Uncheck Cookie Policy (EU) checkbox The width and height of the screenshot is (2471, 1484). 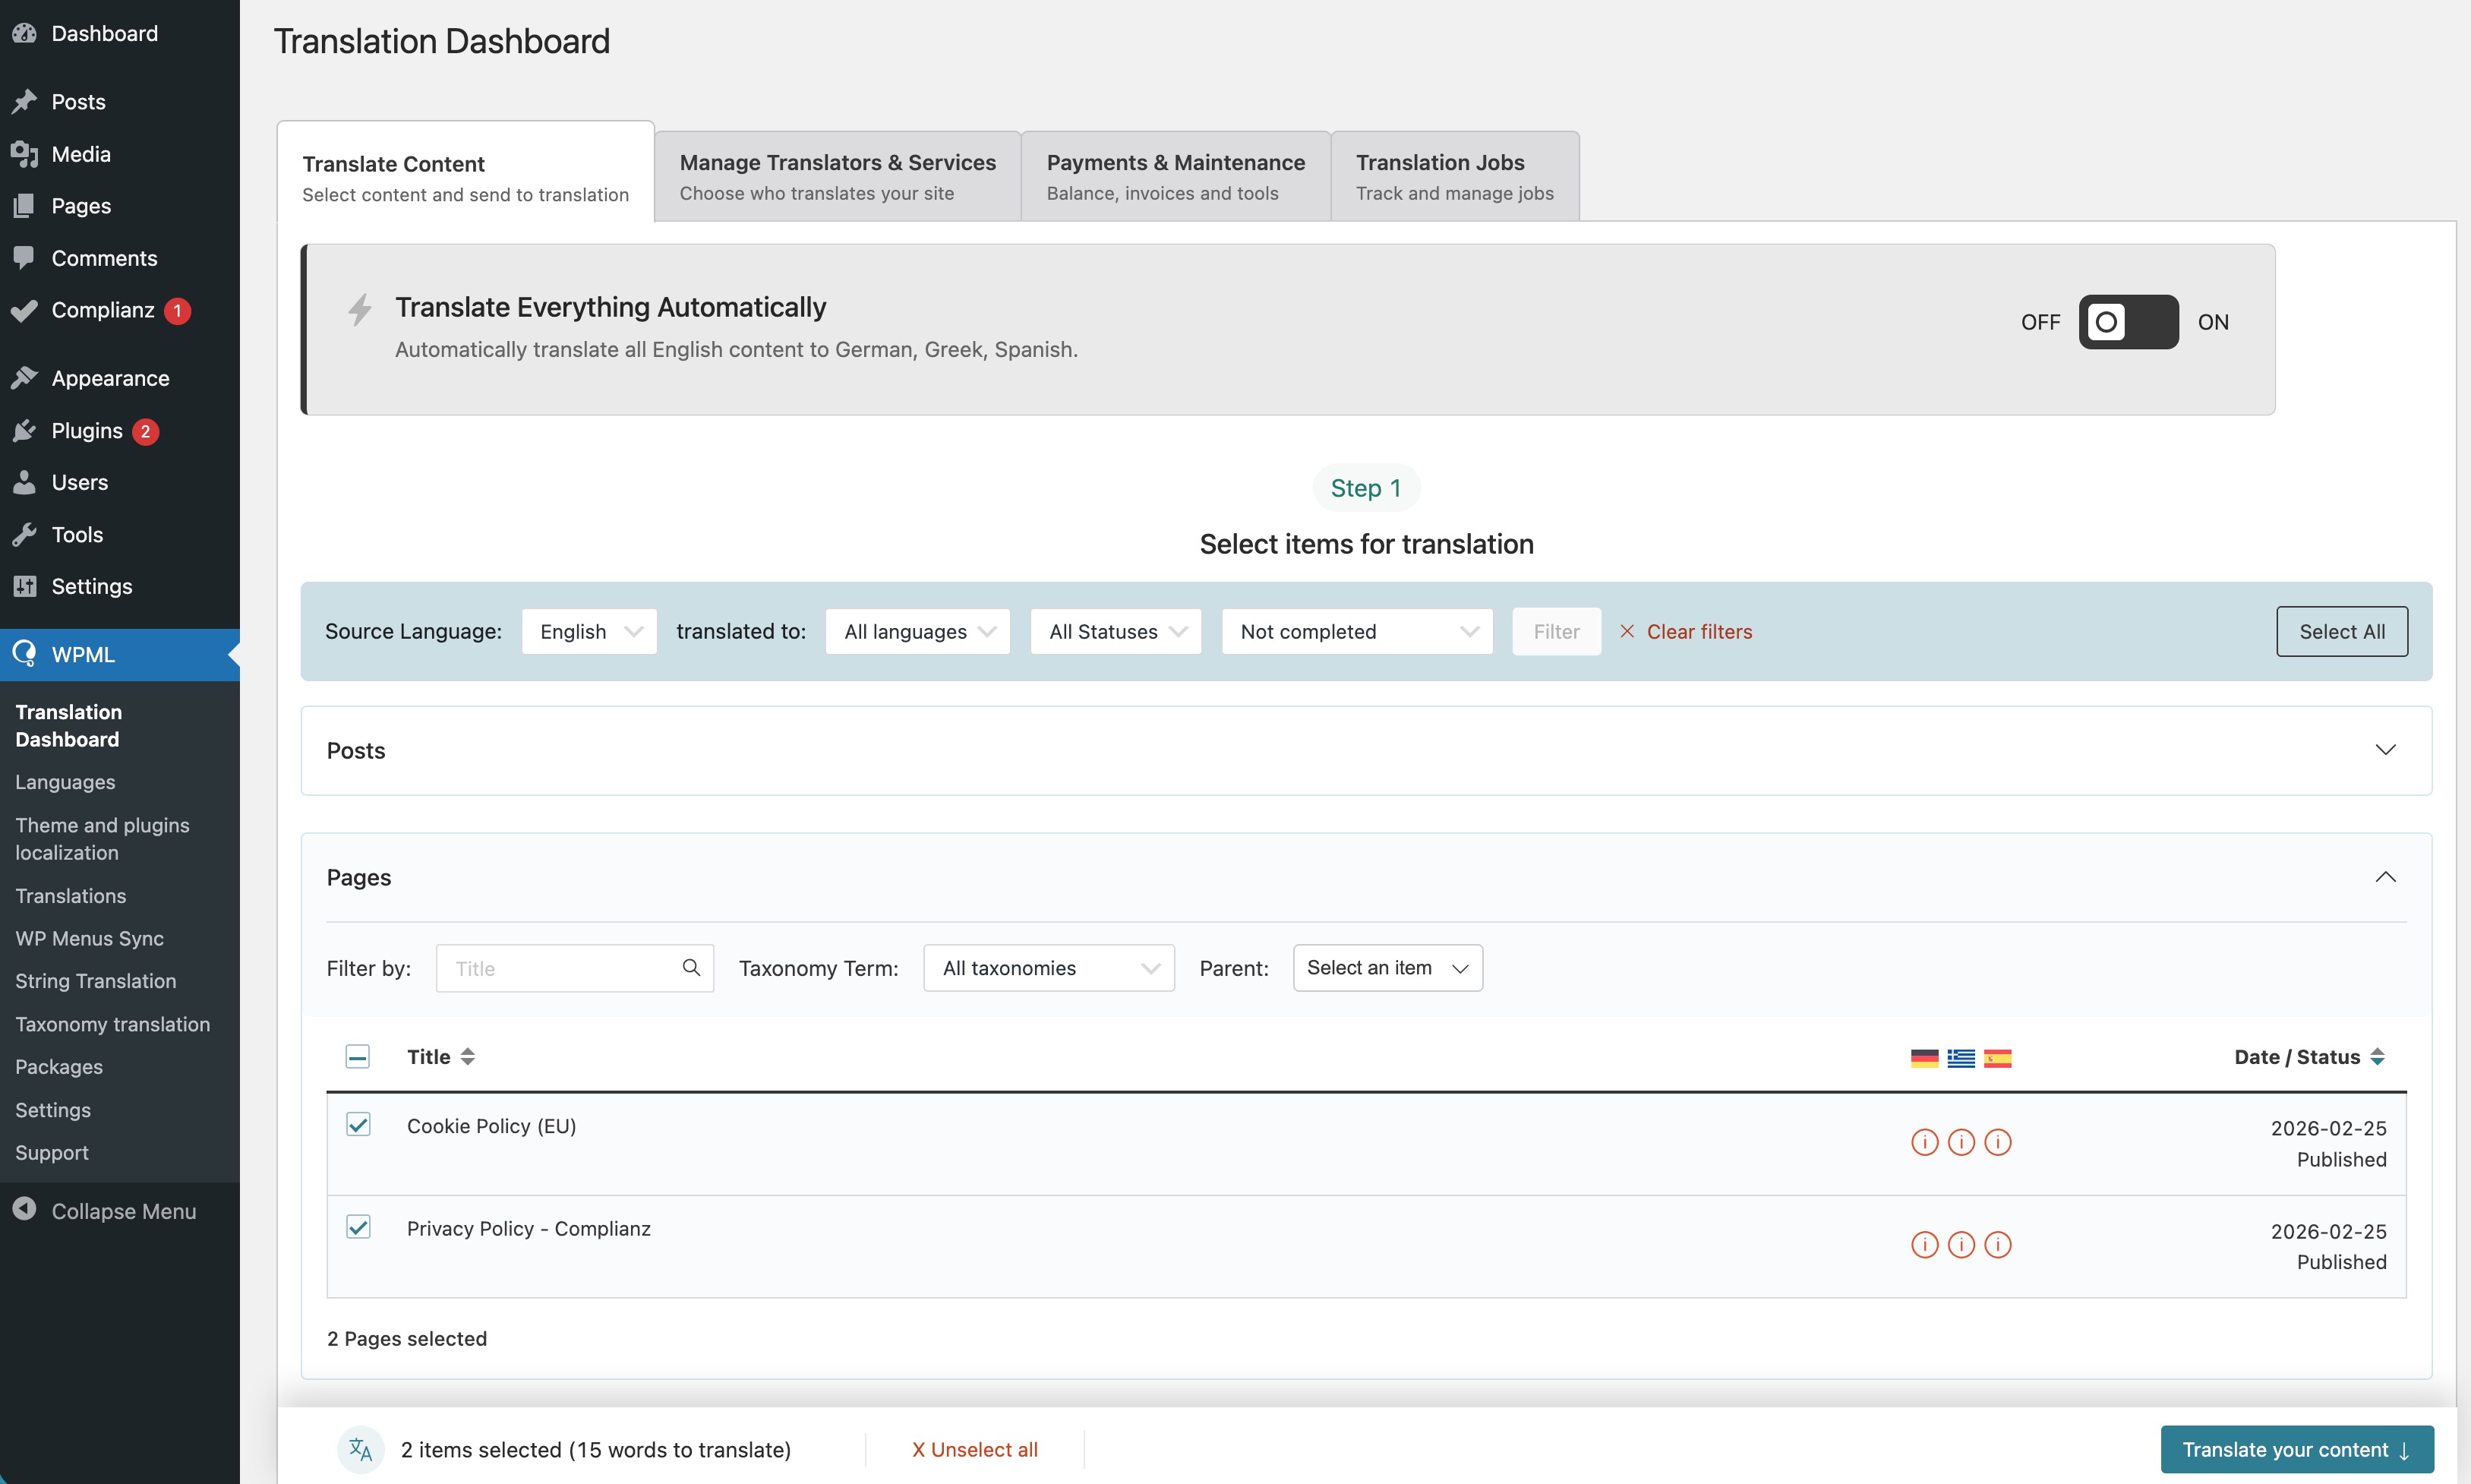coord(358,1125)
